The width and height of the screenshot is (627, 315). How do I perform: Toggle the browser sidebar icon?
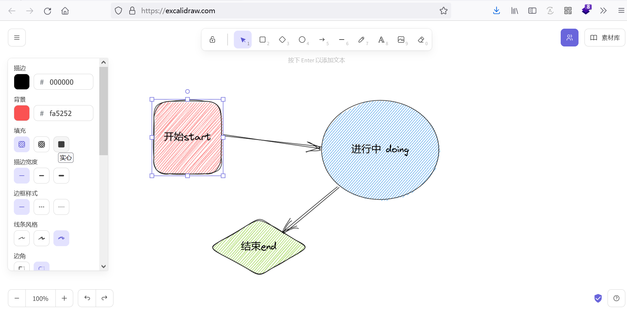(532, 11)
